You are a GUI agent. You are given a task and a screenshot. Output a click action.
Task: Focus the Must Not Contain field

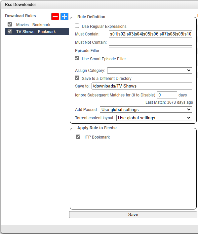coord(150,42)
